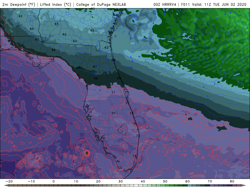Click the white color bar segment near 40
This screenshot has height=187, width=250.
(x=136, y=185)
